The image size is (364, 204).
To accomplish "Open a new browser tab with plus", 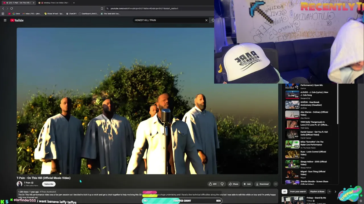I will pos(74,3).
